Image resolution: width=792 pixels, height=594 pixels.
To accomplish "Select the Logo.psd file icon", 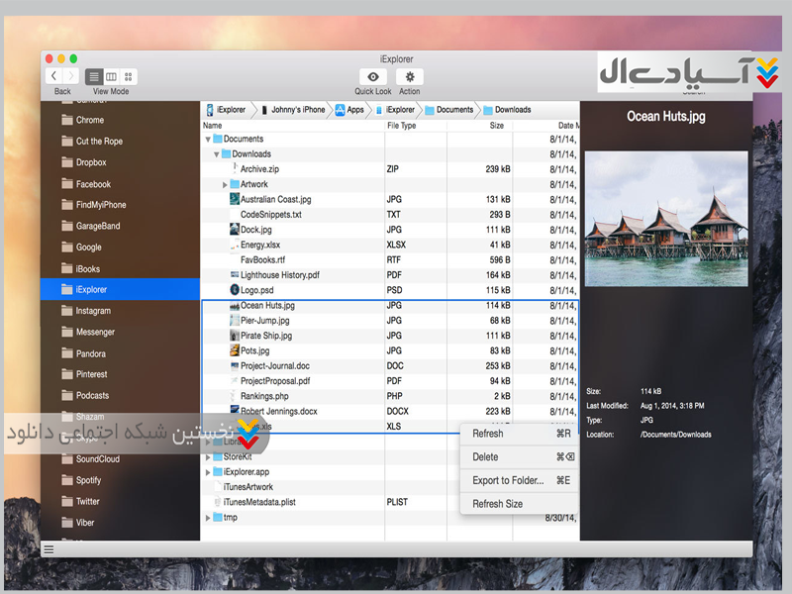I will tap(234, 290).
